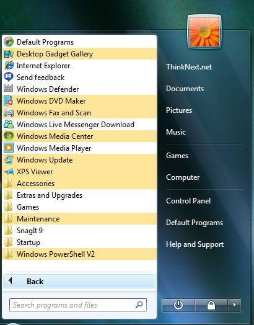Screen dimensions: 254x325
Task: Expand the Maintenance folder
Action: (79, 219)
